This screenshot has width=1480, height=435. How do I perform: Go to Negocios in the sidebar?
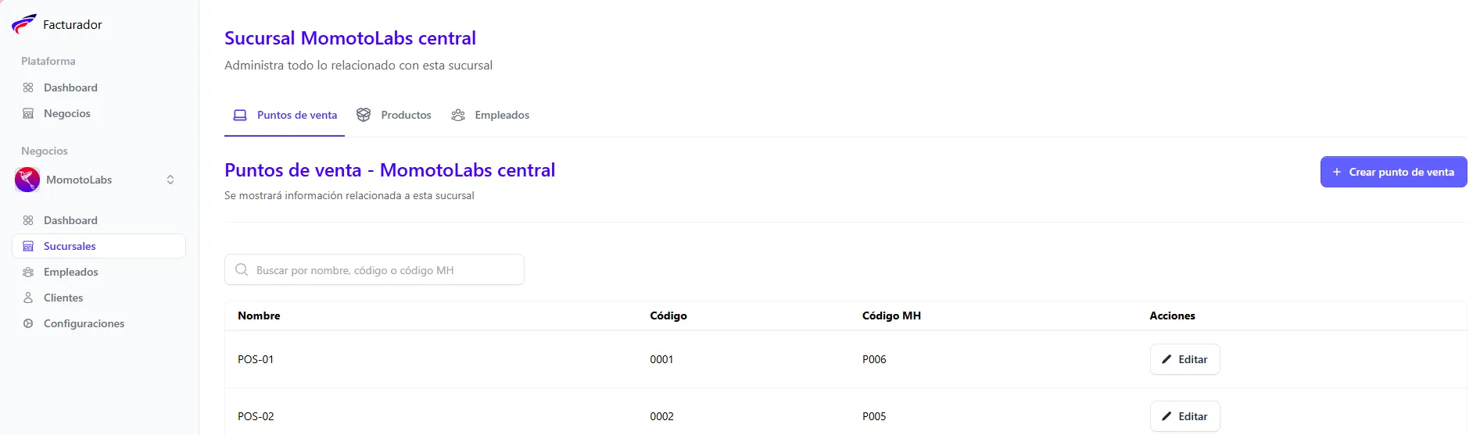(66, 113)
